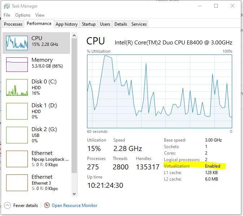Click the CPU utilization graph
Viewport: 243px width, 216px height.
point(160,91)
